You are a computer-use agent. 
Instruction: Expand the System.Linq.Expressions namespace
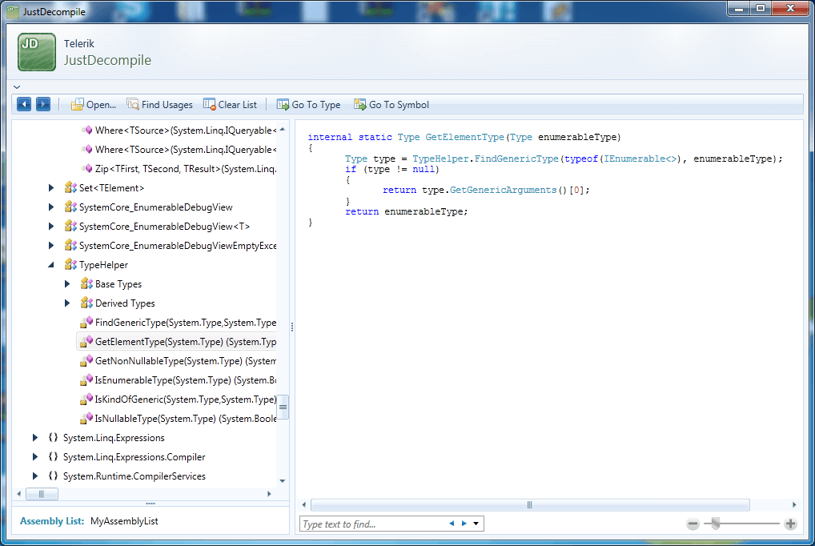point(34,438)
